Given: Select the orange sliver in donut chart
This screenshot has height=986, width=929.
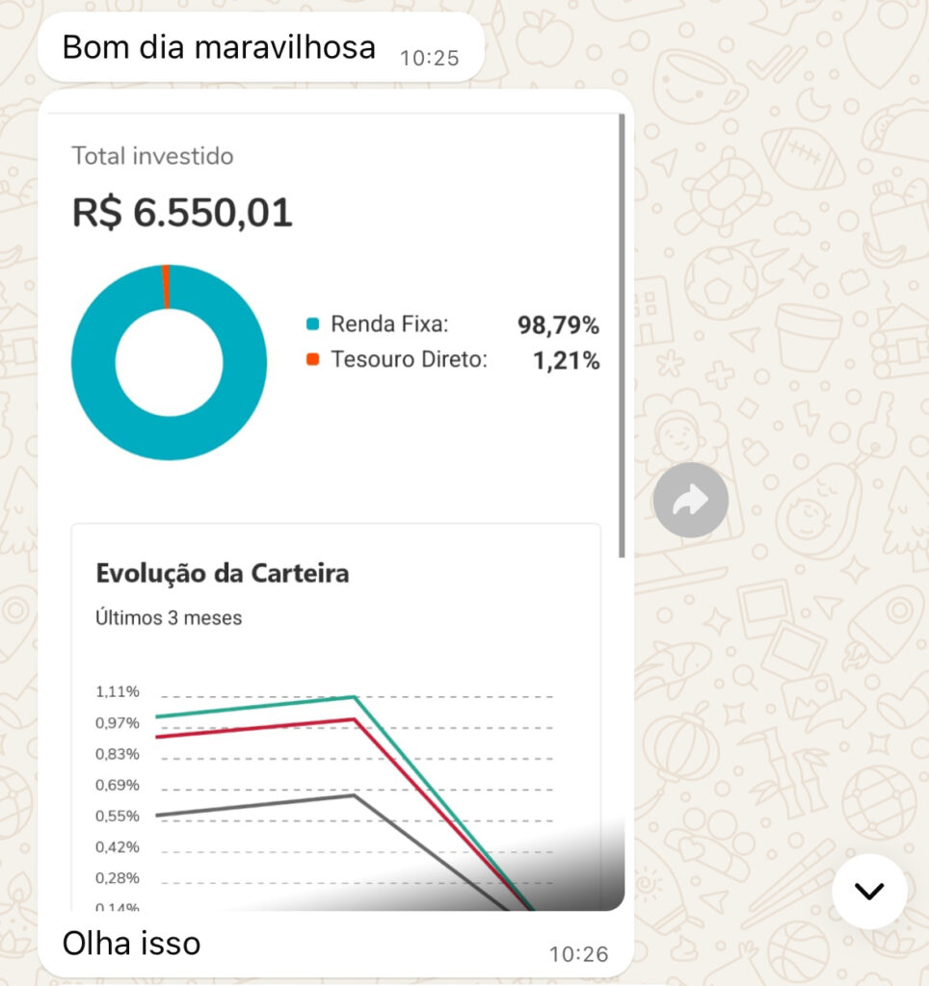Looking at the screenshot, I should [166, 287].
